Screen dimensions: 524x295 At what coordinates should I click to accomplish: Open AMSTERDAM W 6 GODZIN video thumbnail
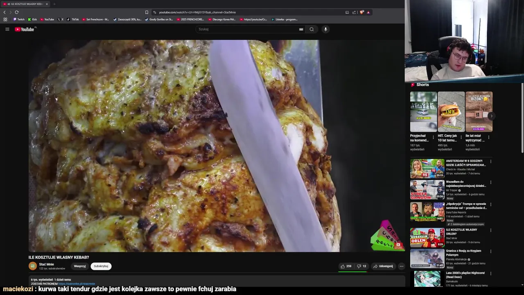coord(427,168)
